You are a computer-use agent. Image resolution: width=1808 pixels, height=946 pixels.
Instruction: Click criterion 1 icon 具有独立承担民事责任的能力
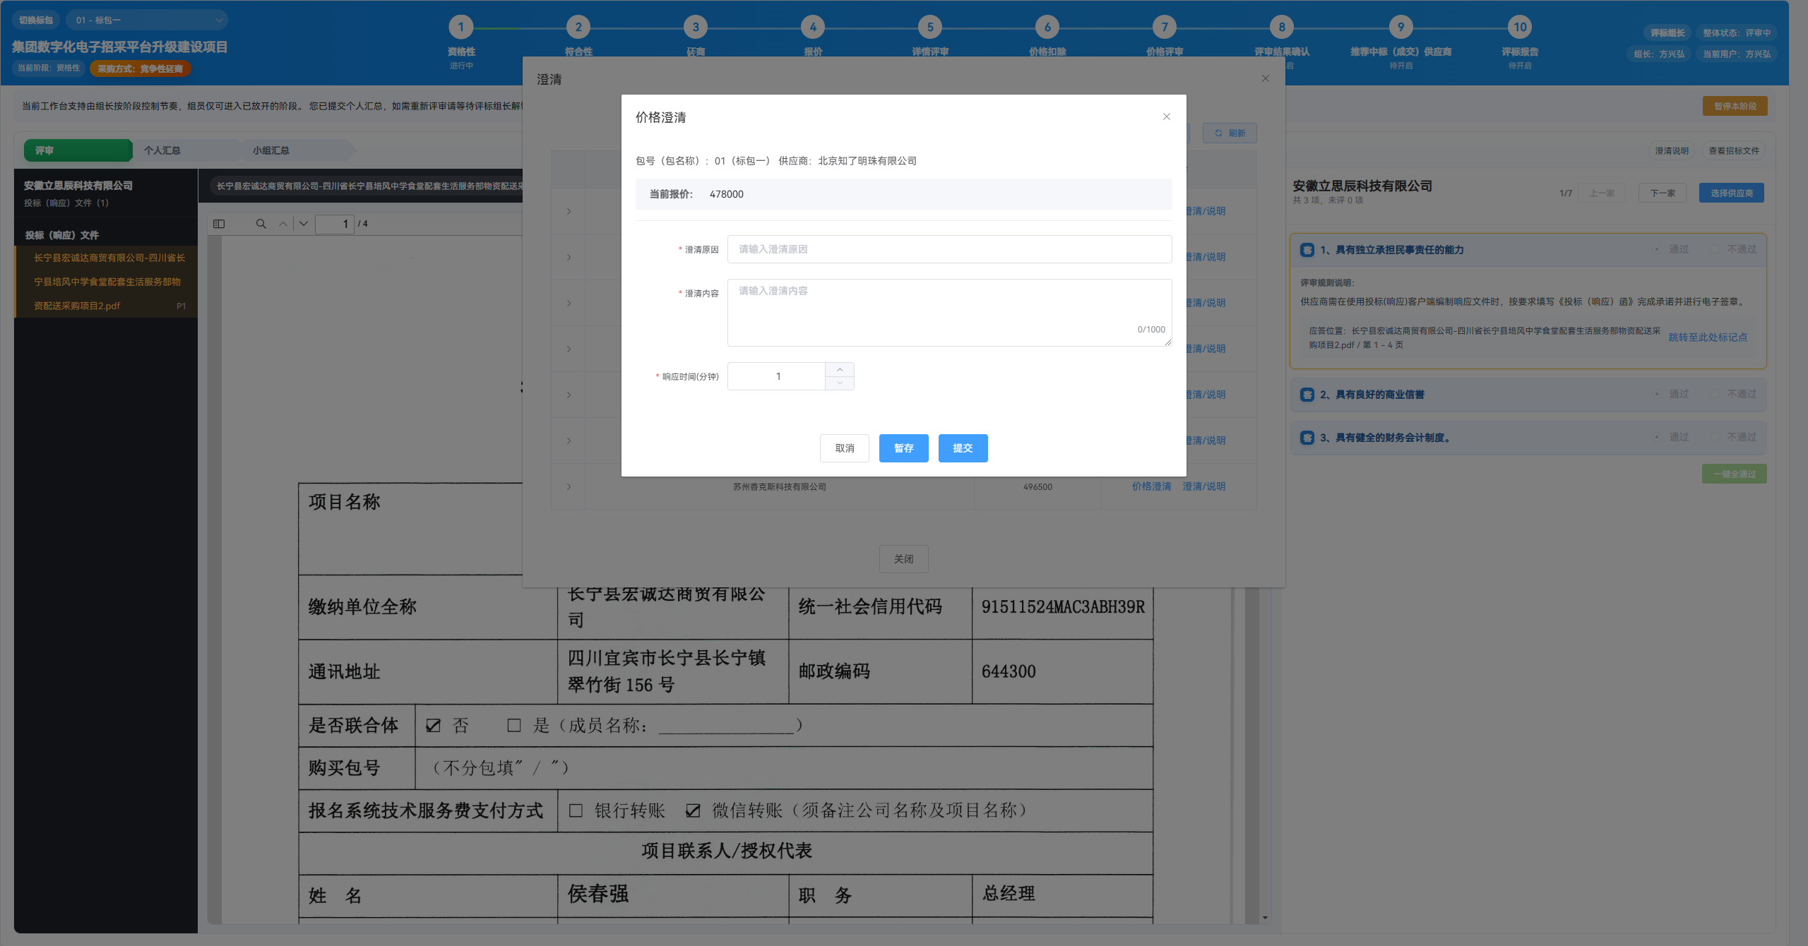(x=1307, y=250)
